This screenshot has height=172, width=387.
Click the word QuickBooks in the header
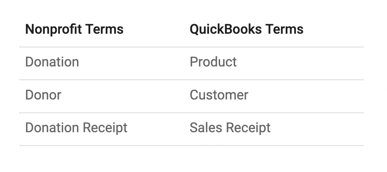pos(226,29)
